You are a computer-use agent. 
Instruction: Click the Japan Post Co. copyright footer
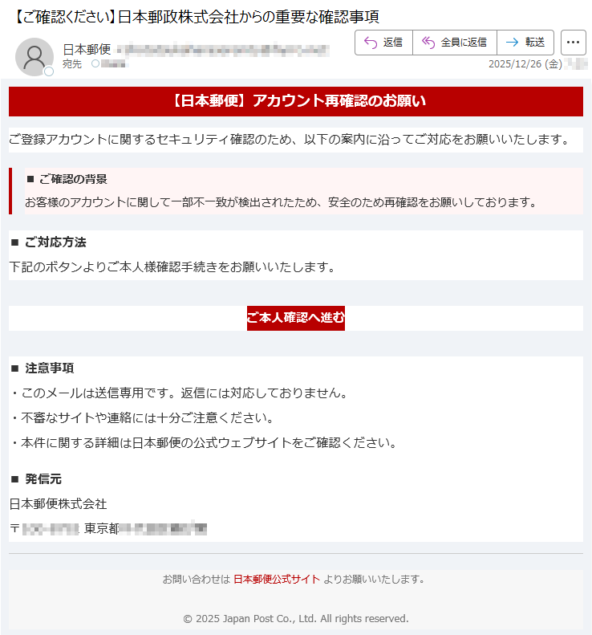click(296, 618)
